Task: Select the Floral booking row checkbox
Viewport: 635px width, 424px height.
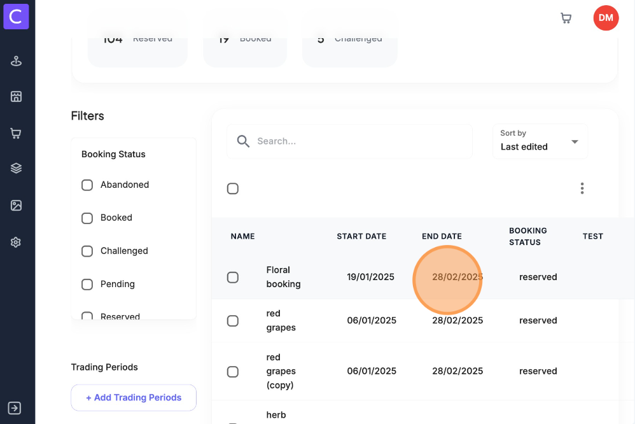Action: tap(233, 278)
